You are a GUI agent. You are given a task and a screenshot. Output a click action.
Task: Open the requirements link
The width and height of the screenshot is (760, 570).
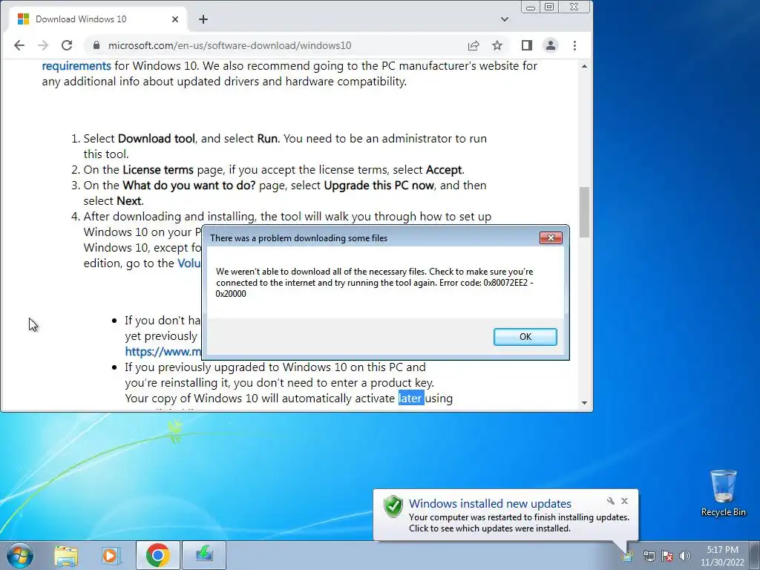pyautogui.click(x=76, y=66)
